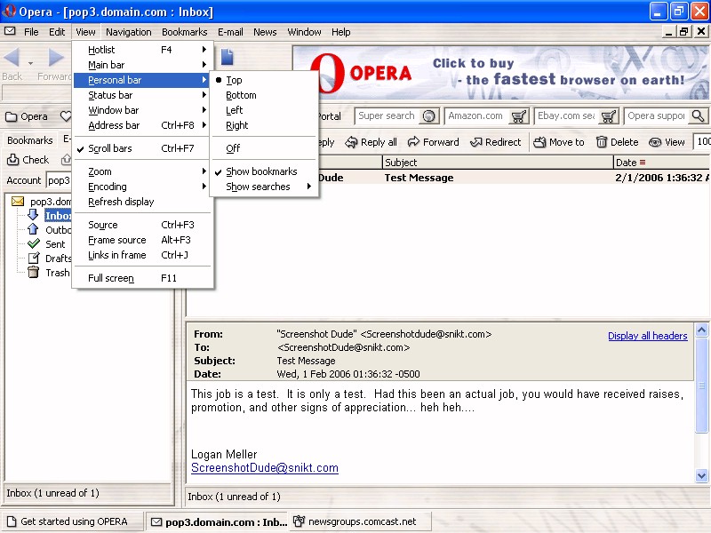Open the Bookmarks menu

[x=184, y=32]
